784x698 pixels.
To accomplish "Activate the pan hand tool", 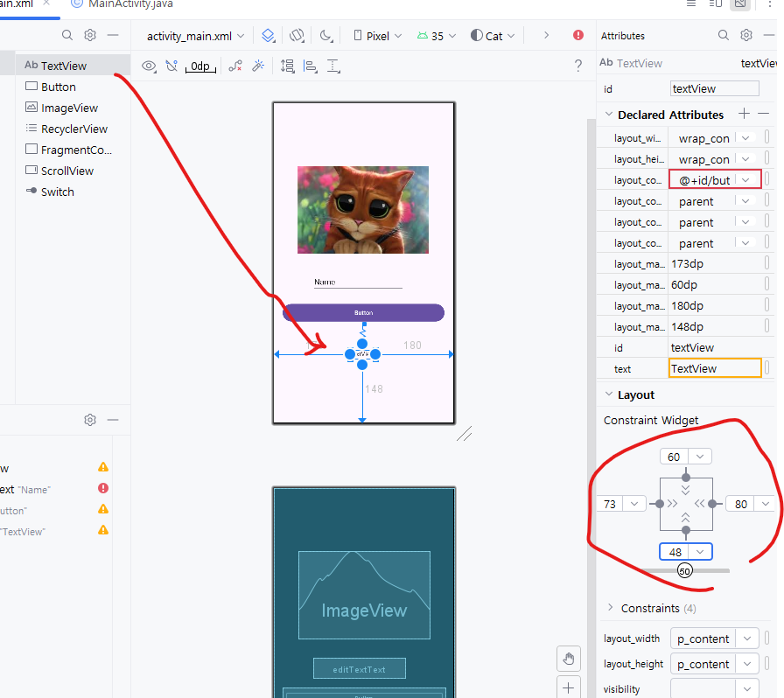I will (x=569, y=659).
